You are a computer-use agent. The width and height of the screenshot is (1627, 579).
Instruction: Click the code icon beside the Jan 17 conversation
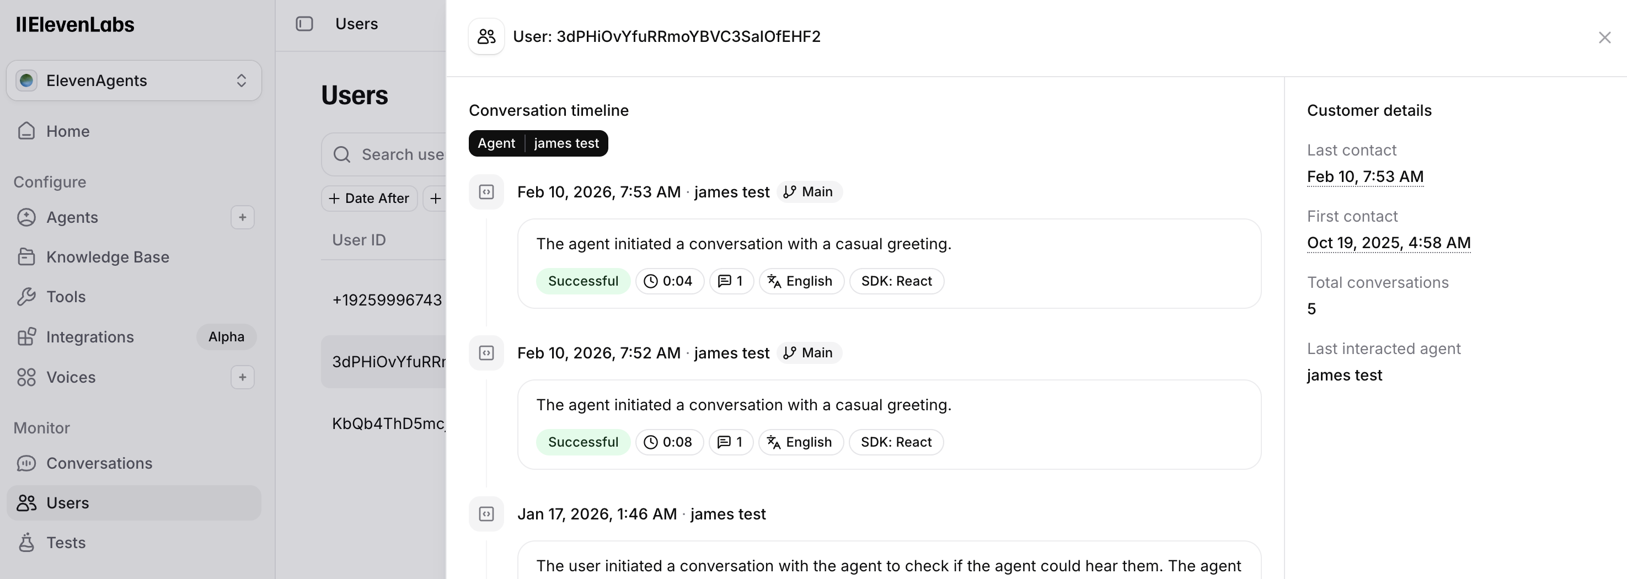tap(485, 514)
